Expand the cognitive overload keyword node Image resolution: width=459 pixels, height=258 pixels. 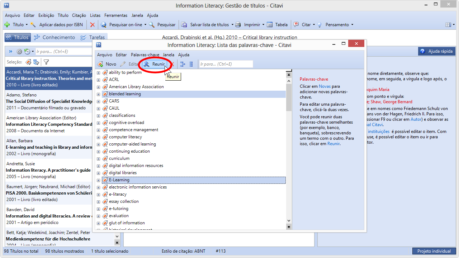click(x=98, y=123)
